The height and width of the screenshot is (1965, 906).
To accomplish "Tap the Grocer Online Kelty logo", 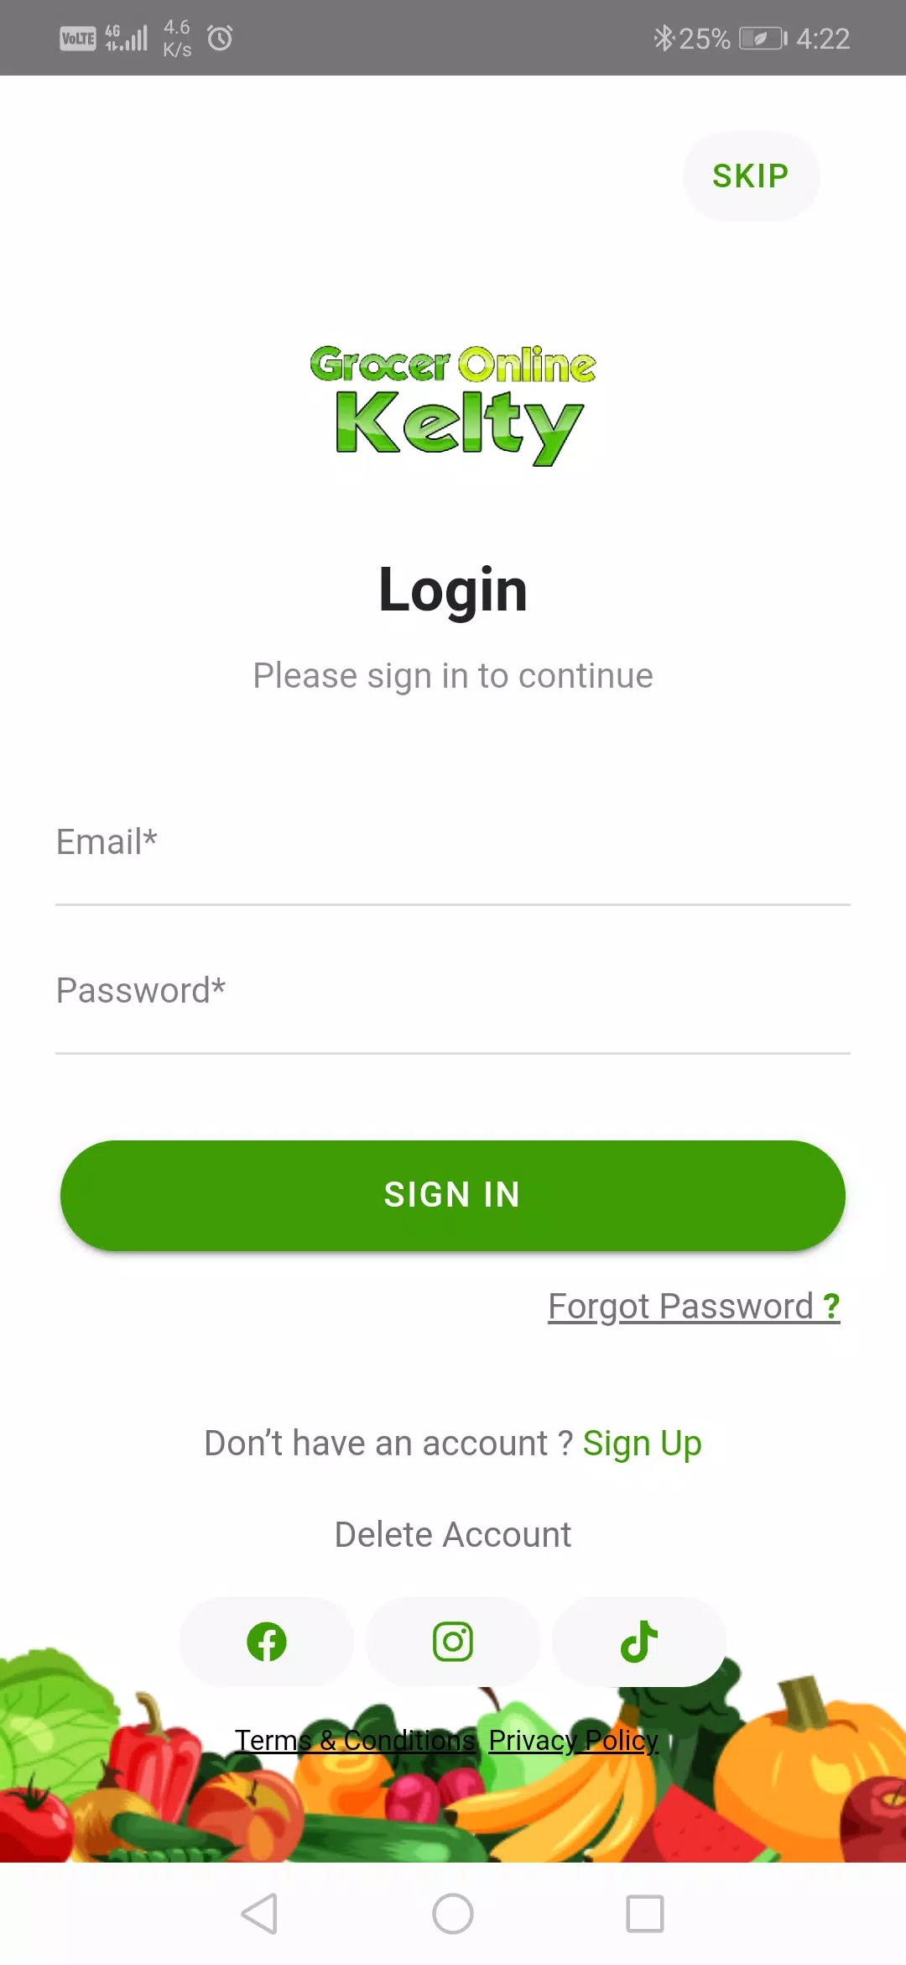I will tap(453, 405).
